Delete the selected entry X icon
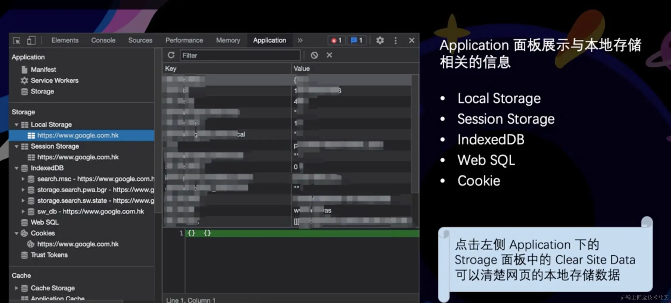671x303 pixels. pyautogui.click(x=329, y=55)
